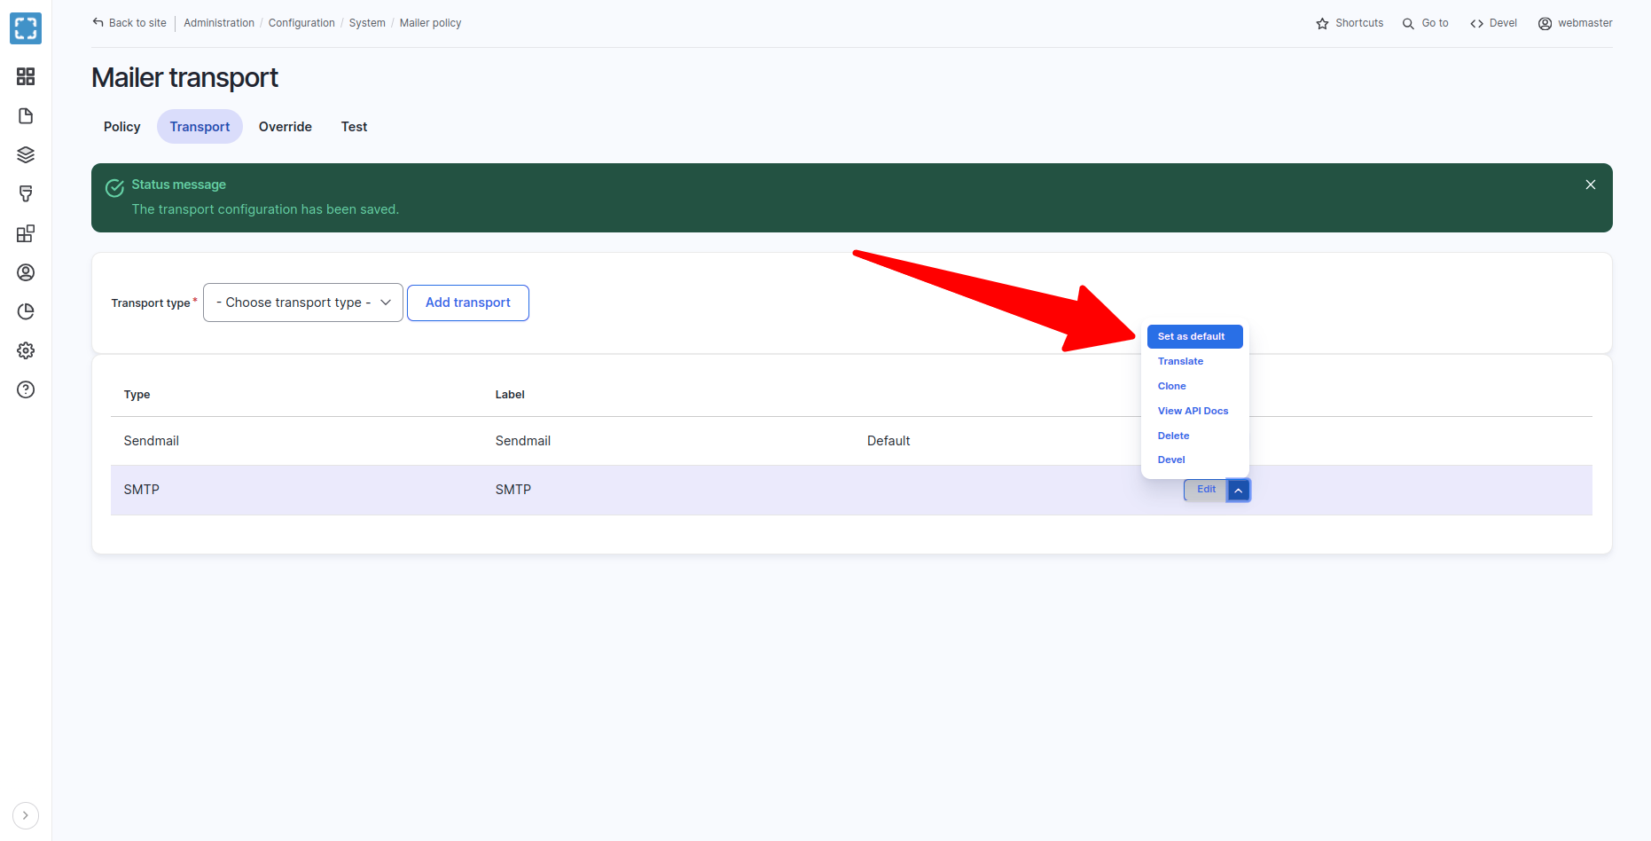This screenshot has height=841, width=1651.
Task: Select Set as default in the menu
Action: click(1193, 337)
